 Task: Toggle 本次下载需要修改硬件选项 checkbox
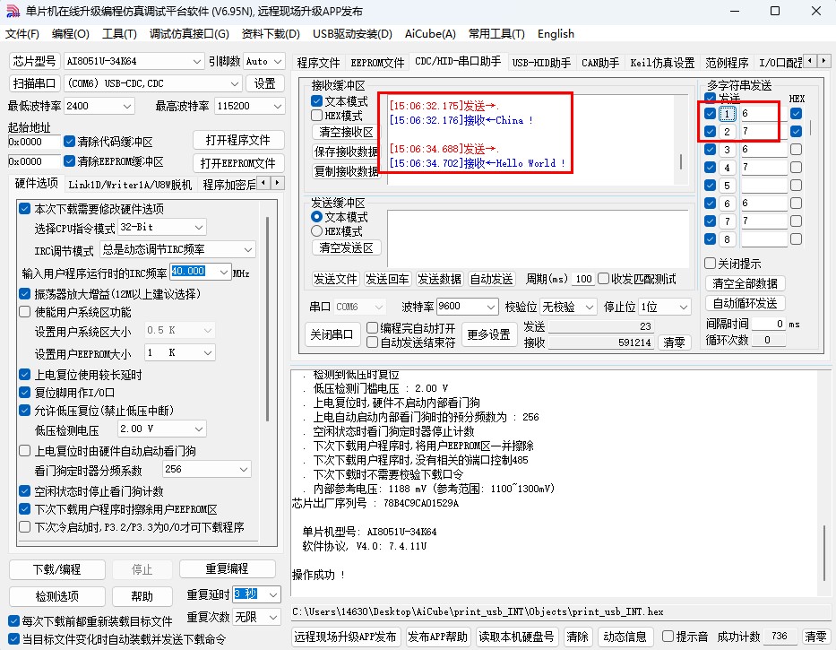24,208
